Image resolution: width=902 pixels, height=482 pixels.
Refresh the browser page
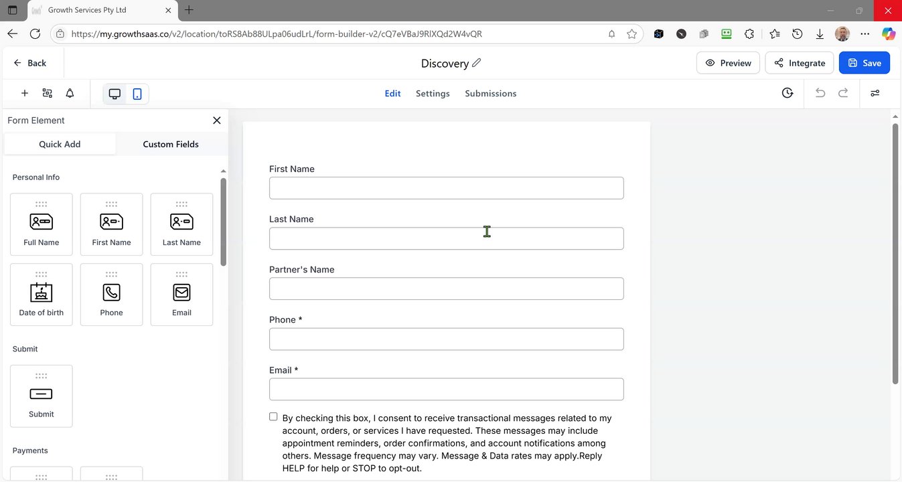(x=35, y=33)
